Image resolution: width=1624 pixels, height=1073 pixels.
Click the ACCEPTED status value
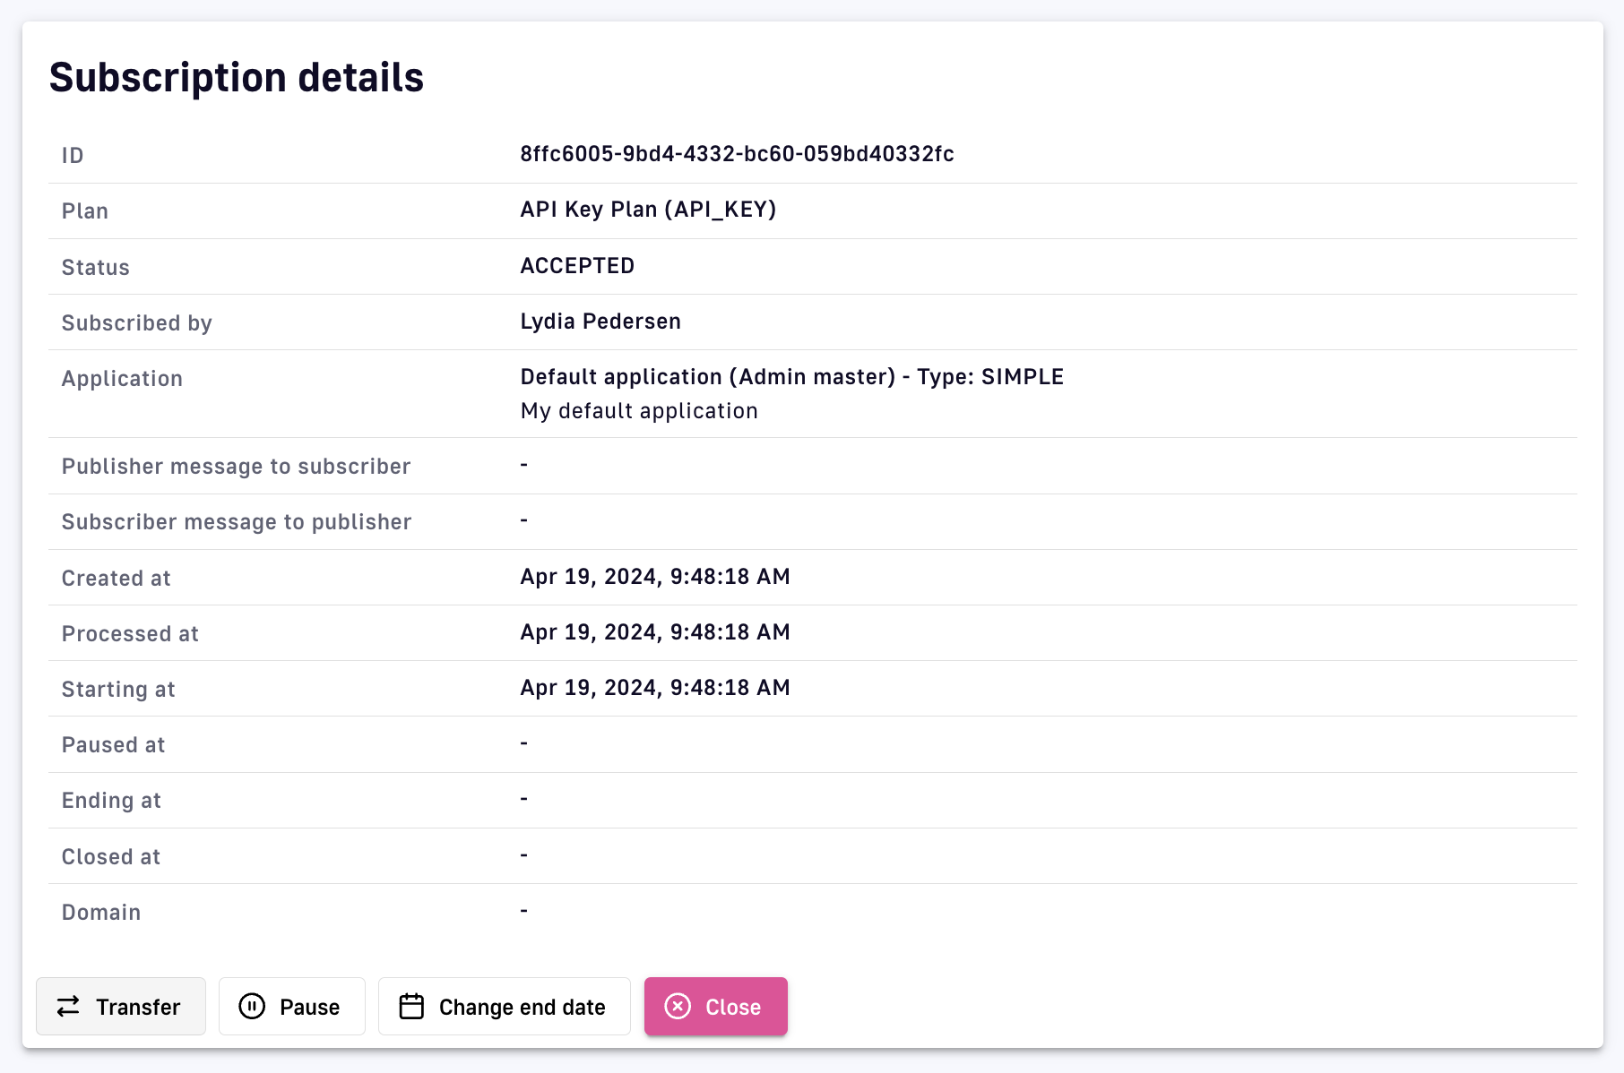577,266
